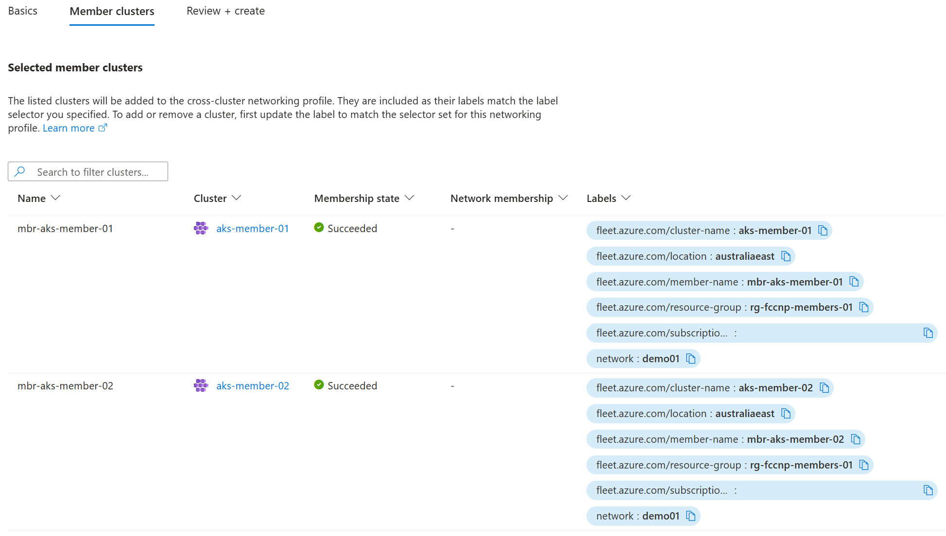Open the aks-member-01 cluster link
Viewport: 946px width, 536px height.
[253, 228]
